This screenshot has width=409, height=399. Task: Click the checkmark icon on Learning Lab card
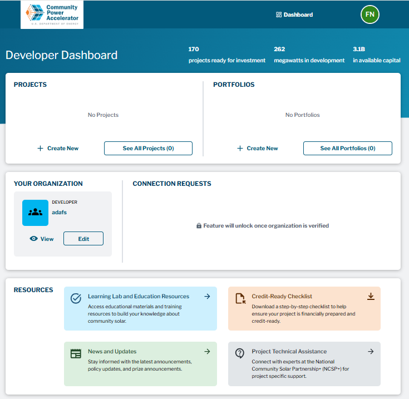[76, 298]
